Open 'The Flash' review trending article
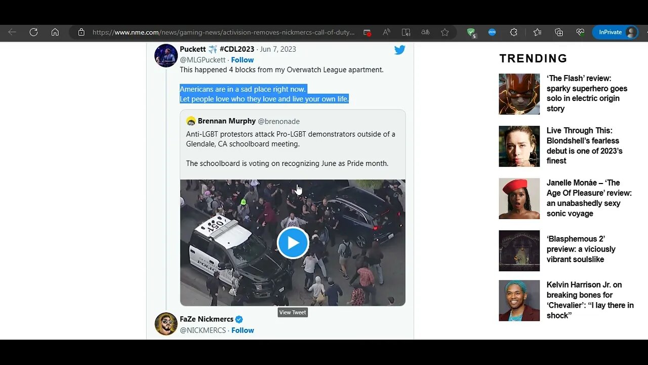 click(587, 93)
